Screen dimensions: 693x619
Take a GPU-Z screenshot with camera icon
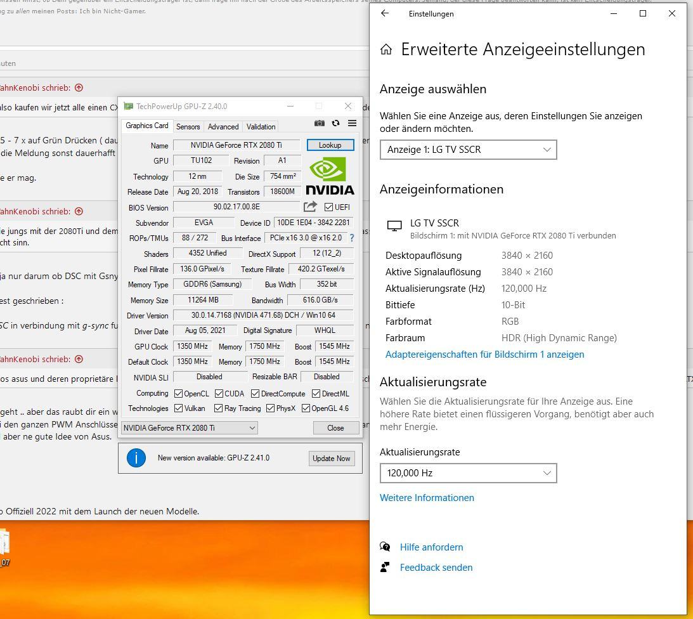pyautogui.click(x=319, y=124)
